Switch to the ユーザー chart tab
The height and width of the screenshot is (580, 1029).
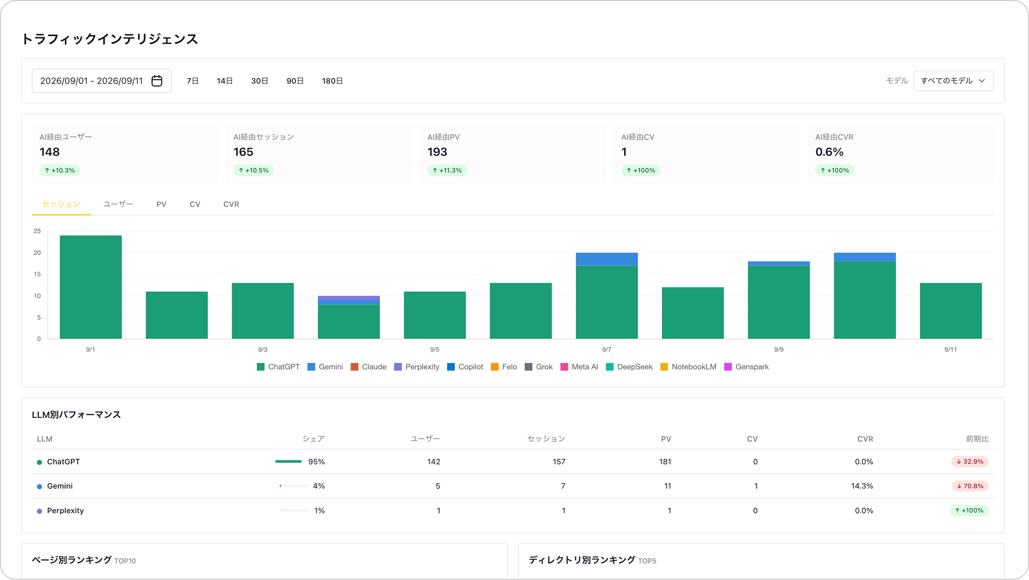[118, 204]
